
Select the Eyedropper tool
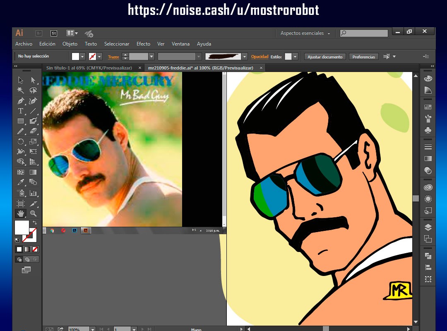coord(21,182)
